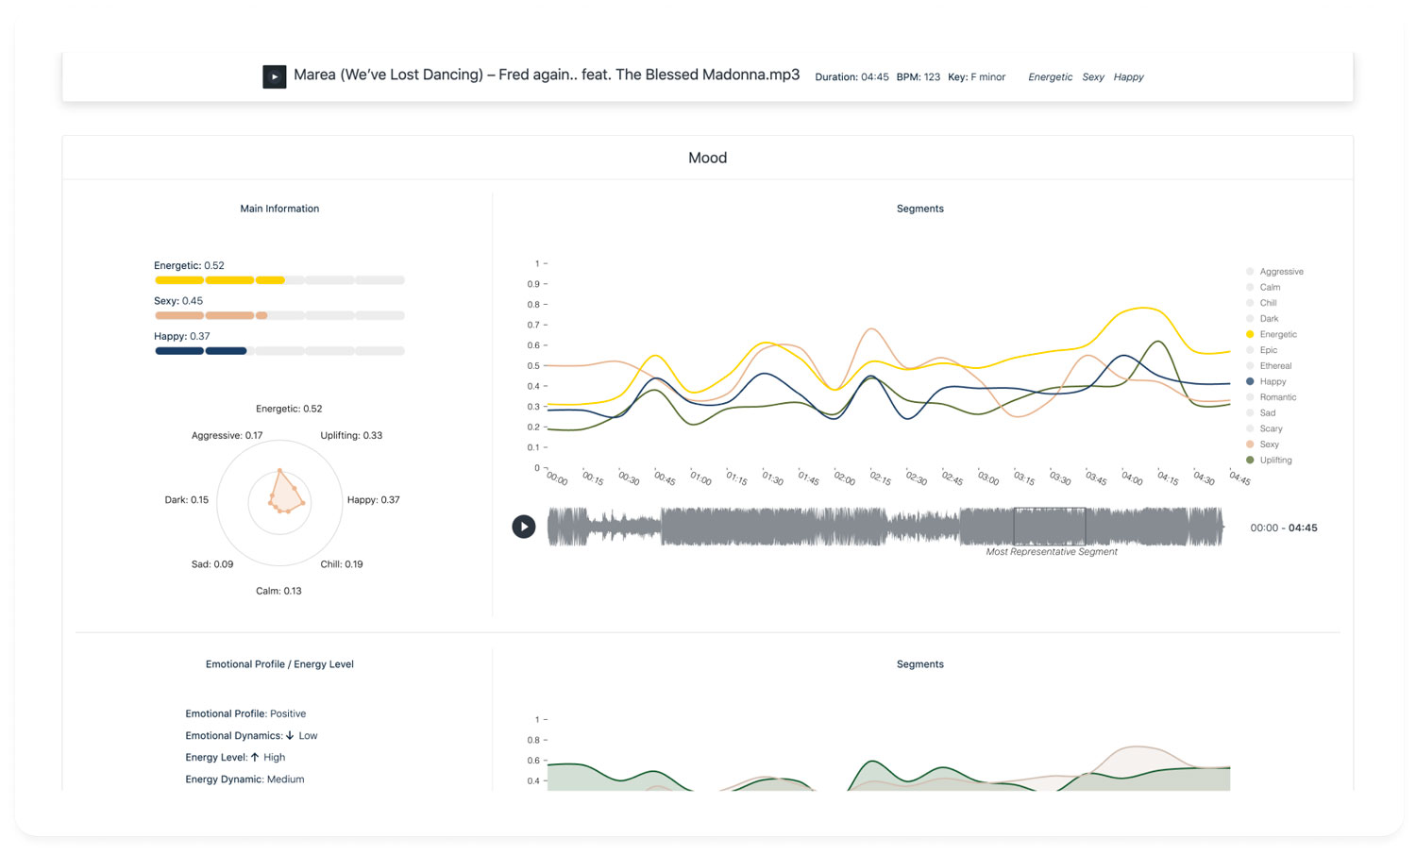Click the Uplifting green legend marker
This screenshot has height=855, width=1416.
(x=1249, y=460)
